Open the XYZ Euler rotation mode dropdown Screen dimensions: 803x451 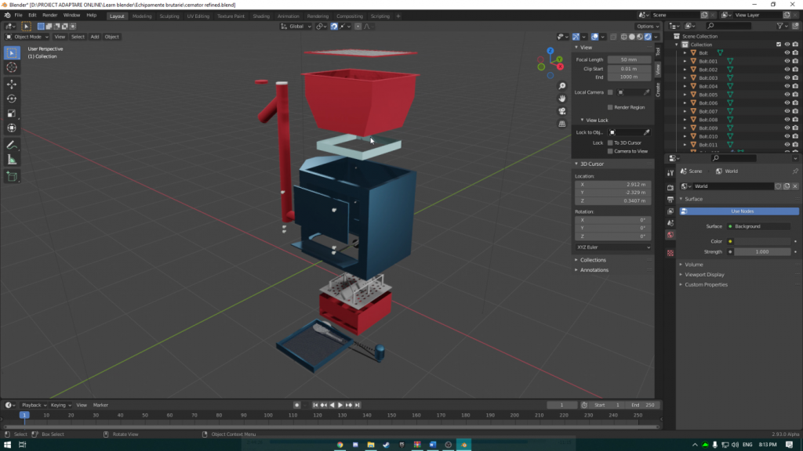(613, 247)
